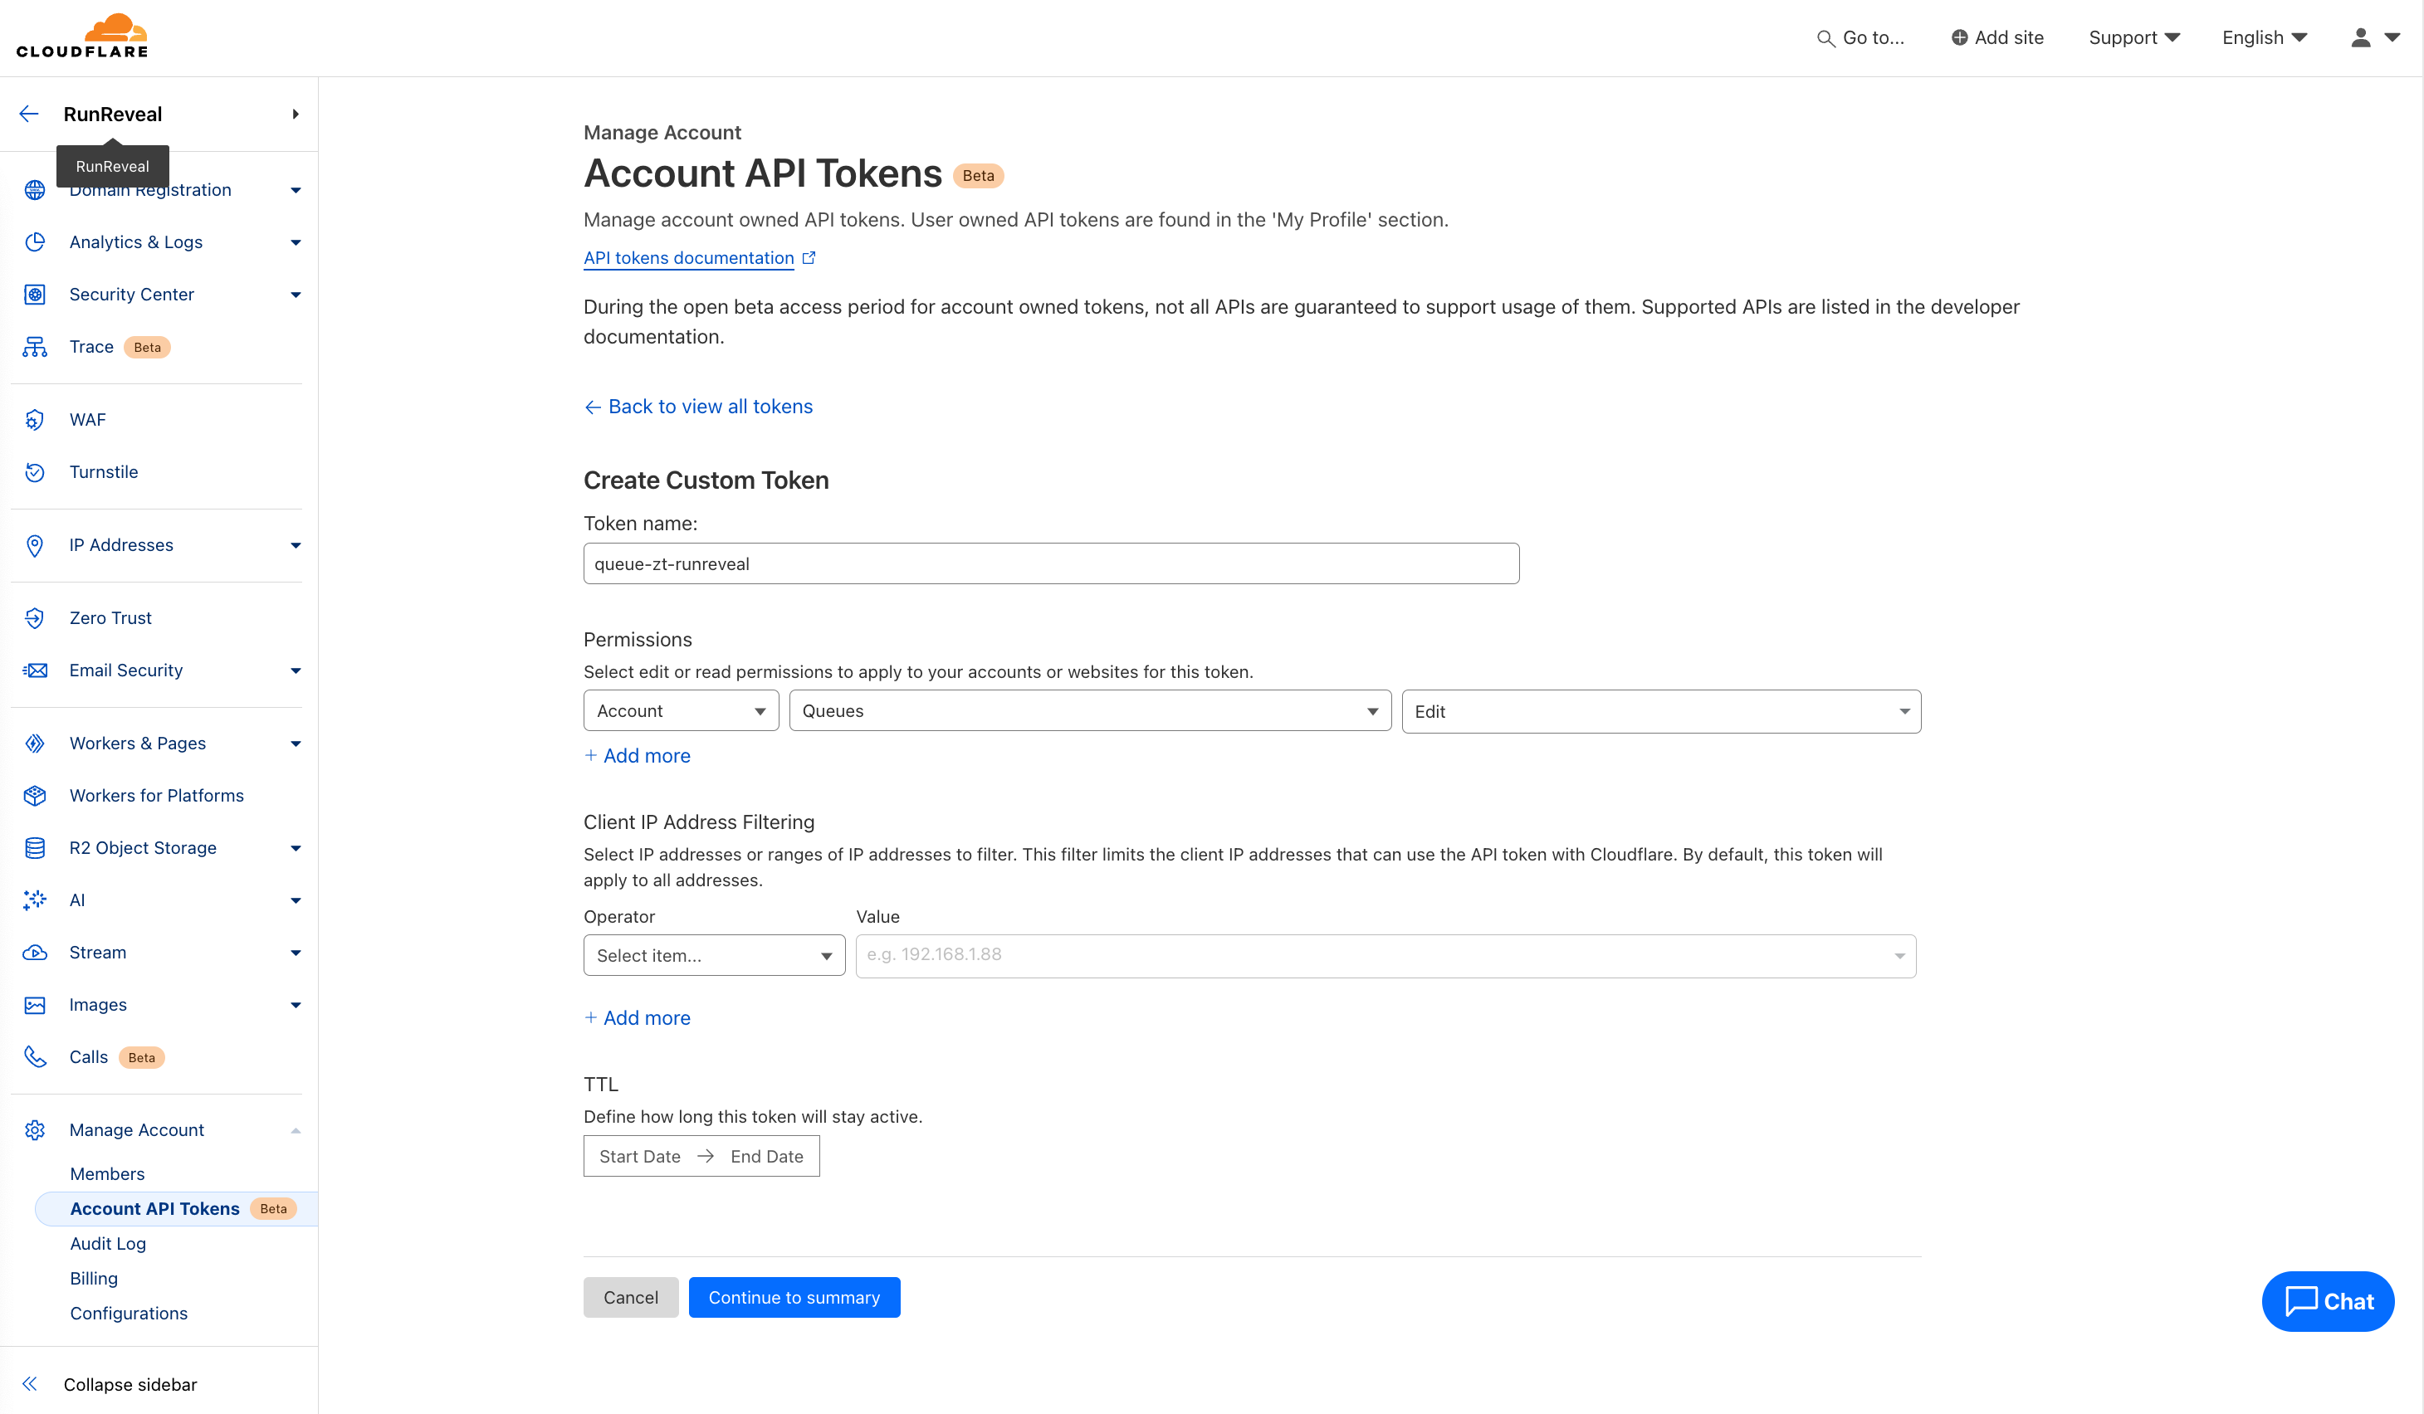Image resolution: width=2424 pixels, height=1414 pixels.
Task: Expand the R2 Object Storage section
Action: pos(296,848)
